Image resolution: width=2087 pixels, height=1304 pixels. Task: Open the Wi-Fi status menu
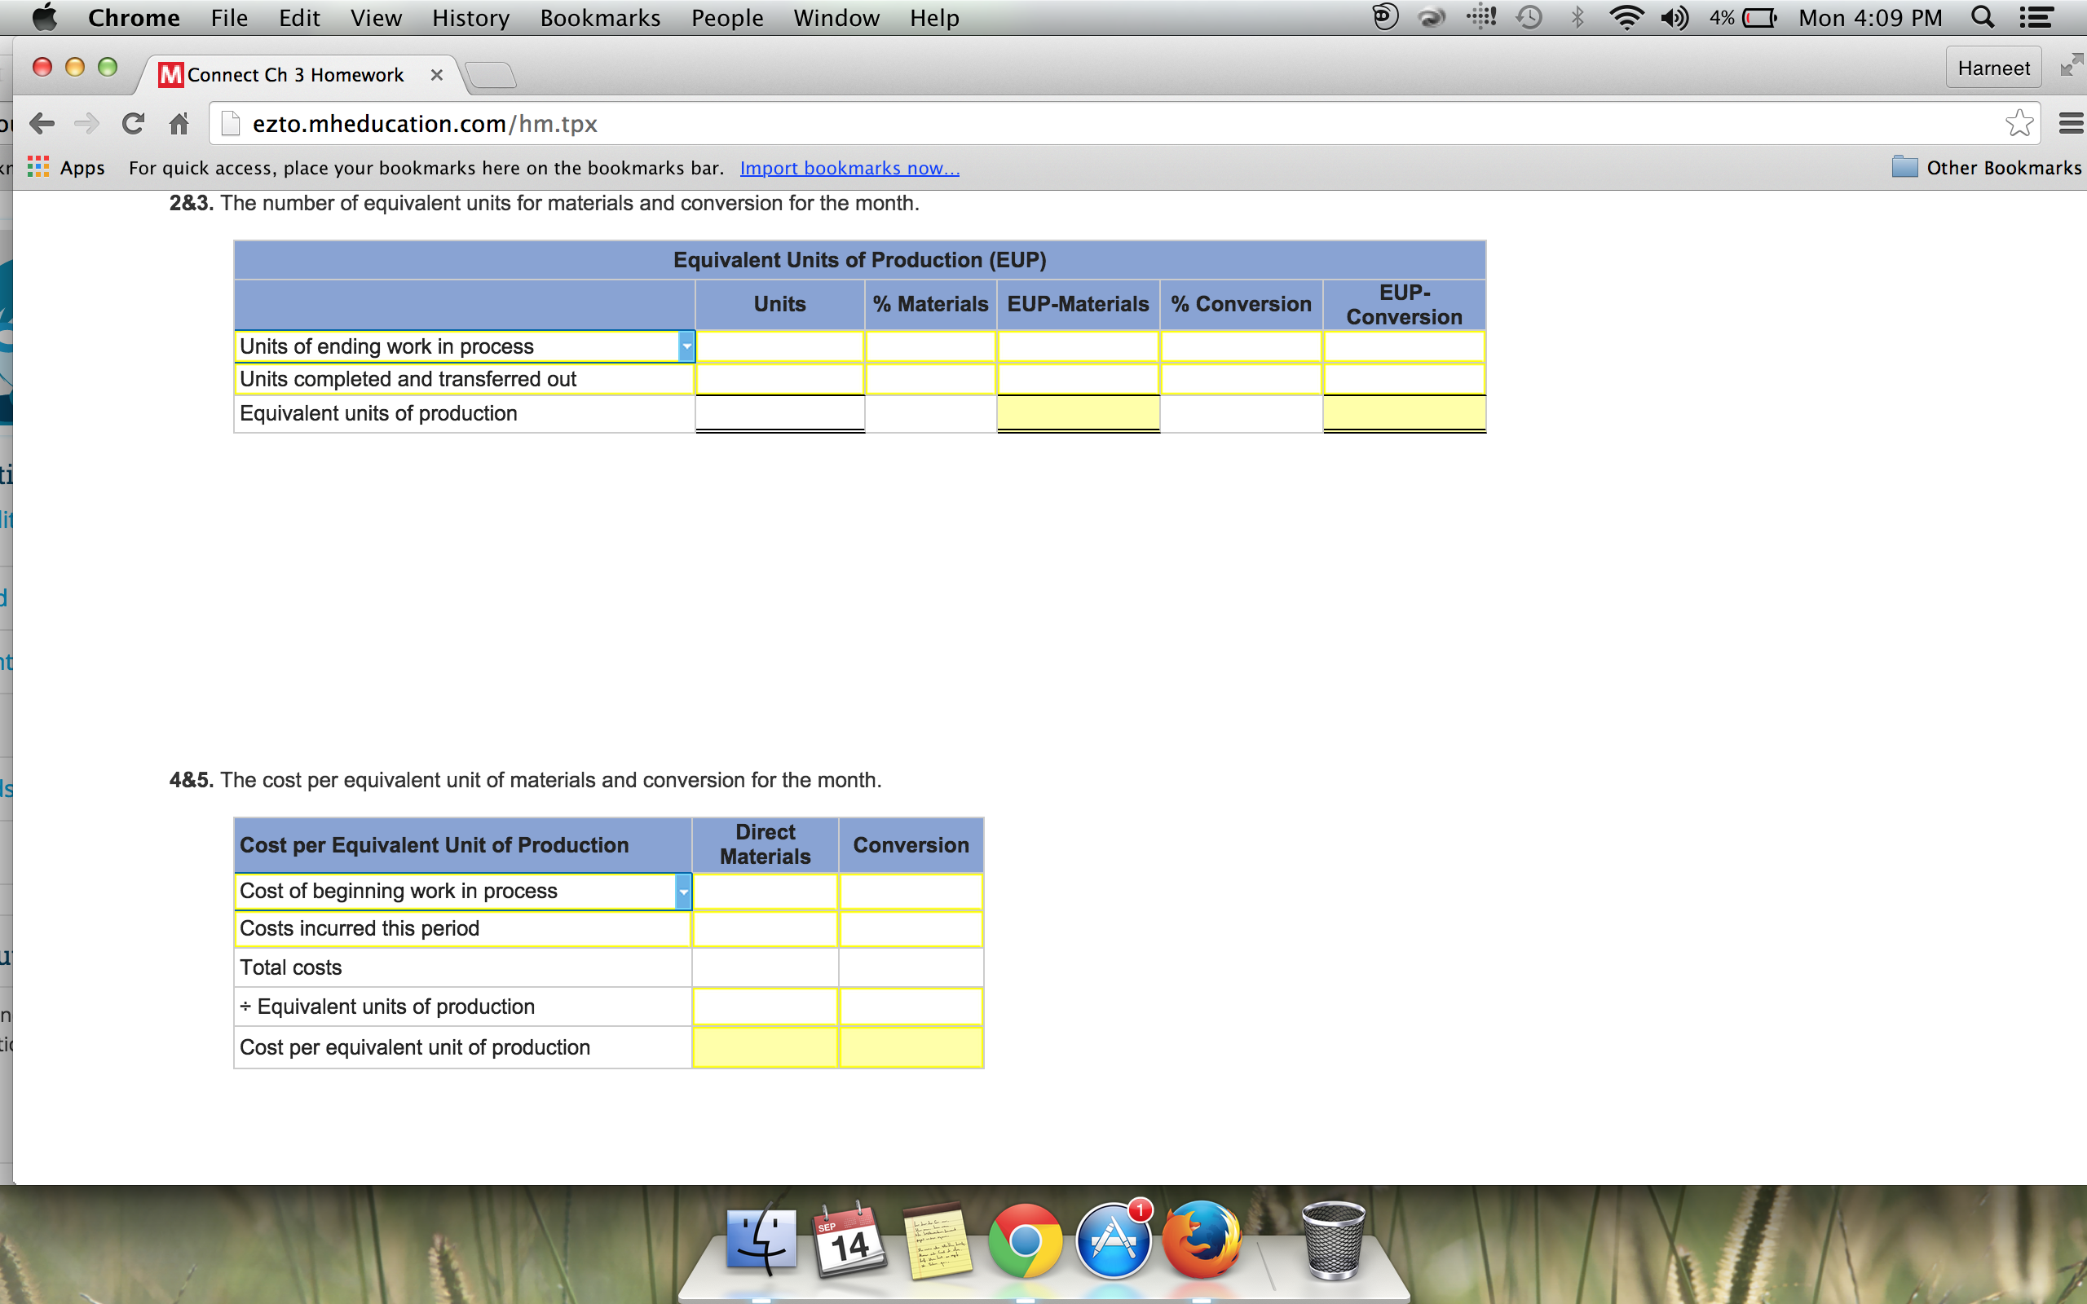[x=1626, y=18]
